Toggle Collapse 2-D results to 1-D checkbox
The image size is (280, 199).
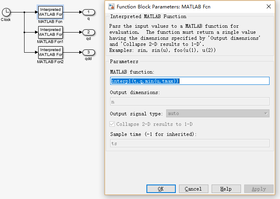[112, 124]
